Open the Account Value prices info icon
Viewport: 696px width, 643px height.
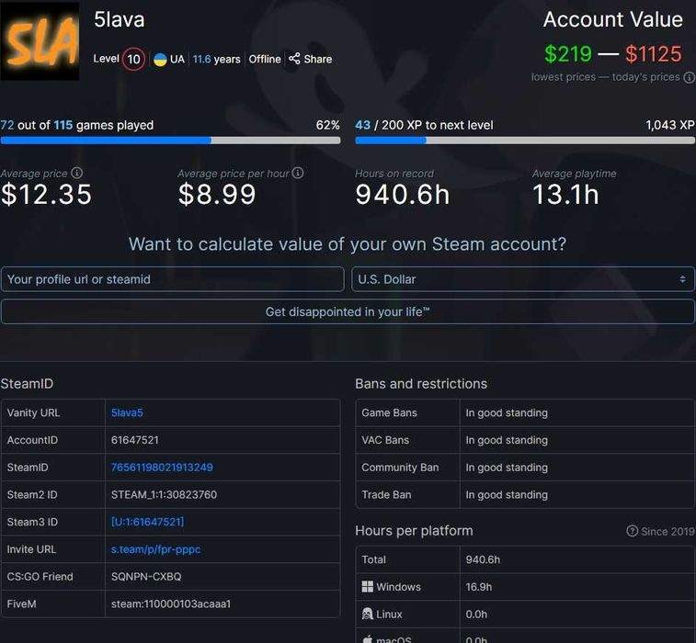click(x=689, y=77)
